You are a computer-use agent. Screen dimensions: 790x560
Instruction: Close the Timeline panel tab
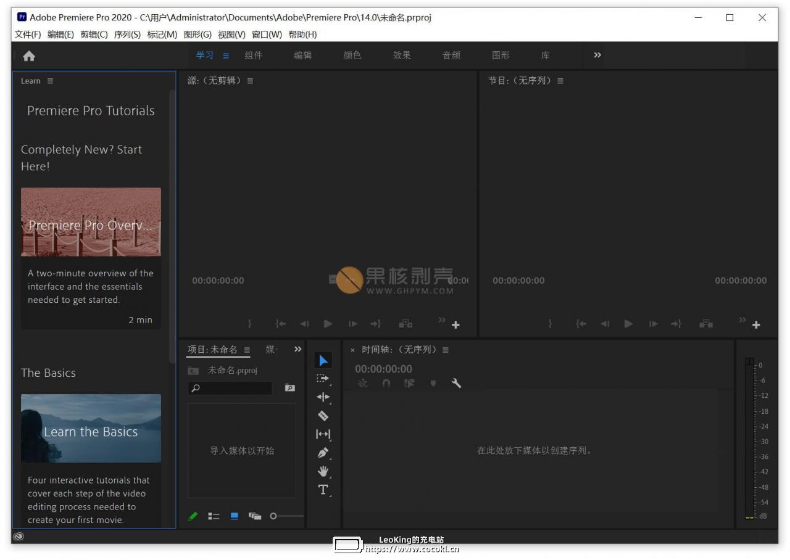coord(353,350)
